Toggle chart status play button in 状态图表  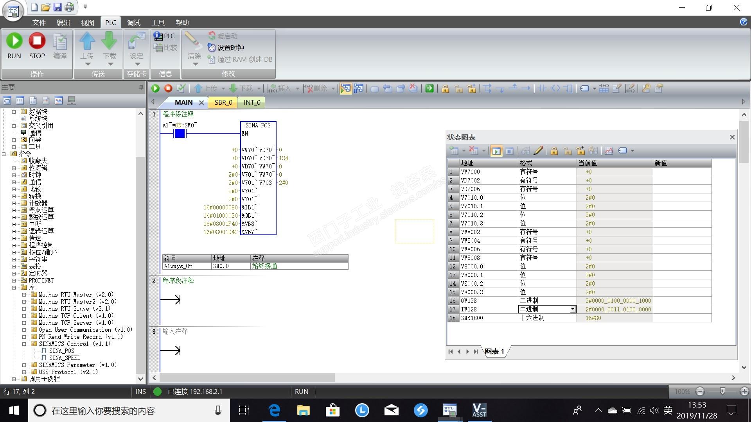[496, 151]
